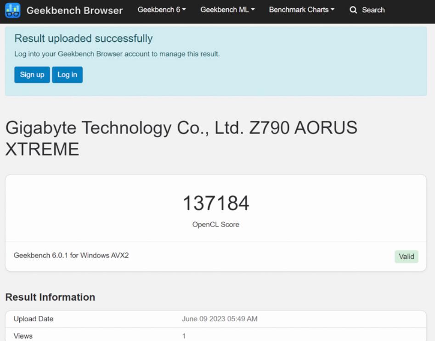Open the Search magnifier icon
This screenshot has height=341, width=435.
353,10
